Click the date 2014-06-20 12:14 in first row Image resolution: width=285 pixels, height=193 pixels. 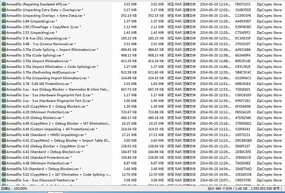[215, 4]
